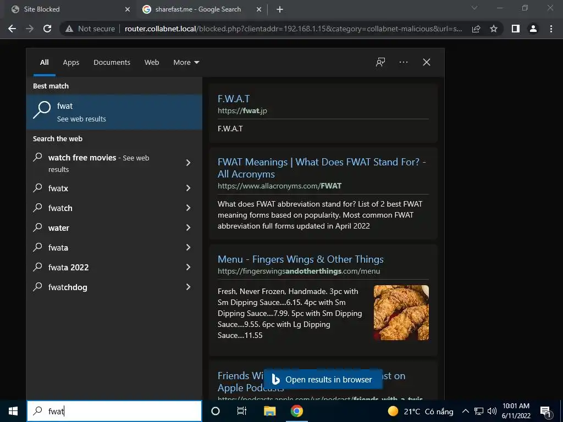Open the https://fwat.jp URL

tap(242, 110)
